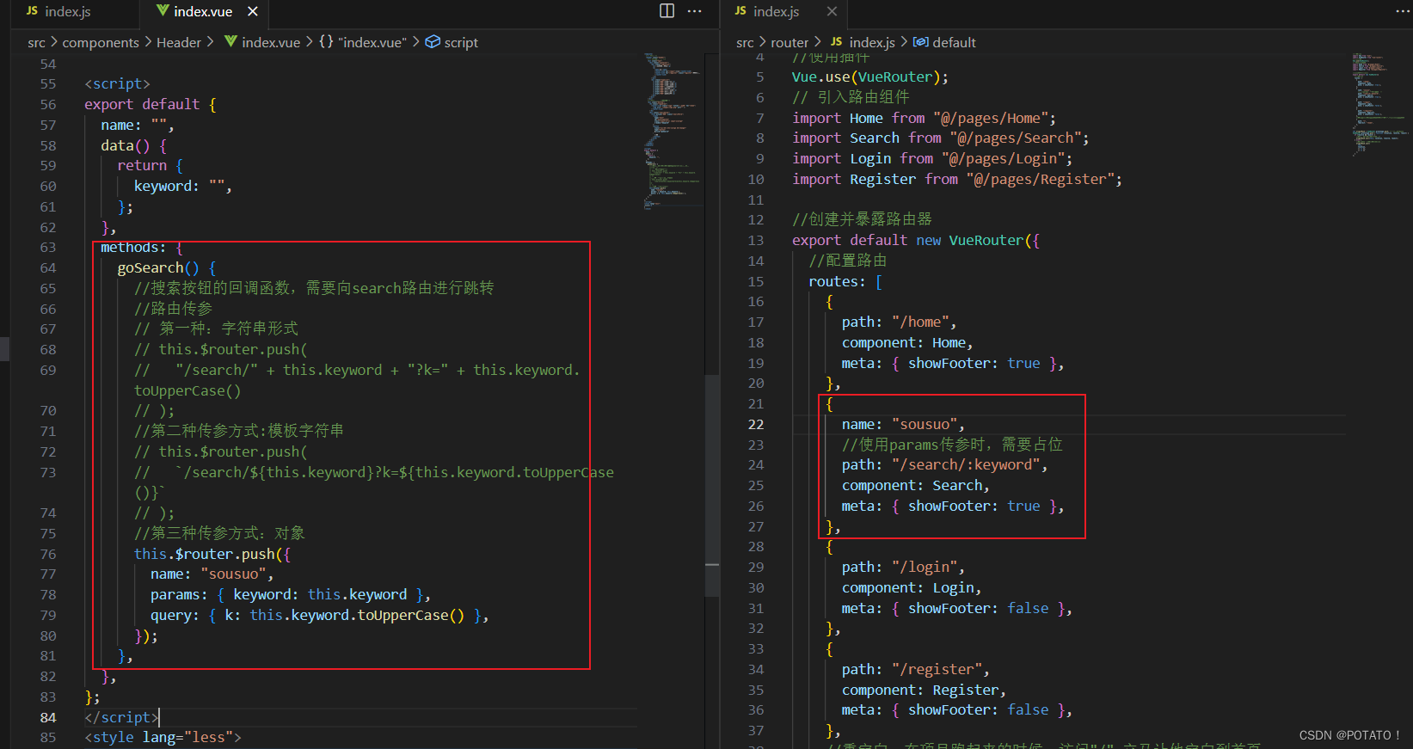Screen dimensions: 1413x749
Task: Click the 'data() {' line
Action: pyautogui.click(x=134, y=145)
